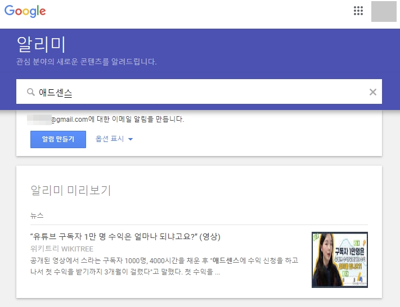The width and height of the screenshot is (400, 307).
Task: Click the search magnifier icon
Action: pyautogui.click(x=31, y=92)
